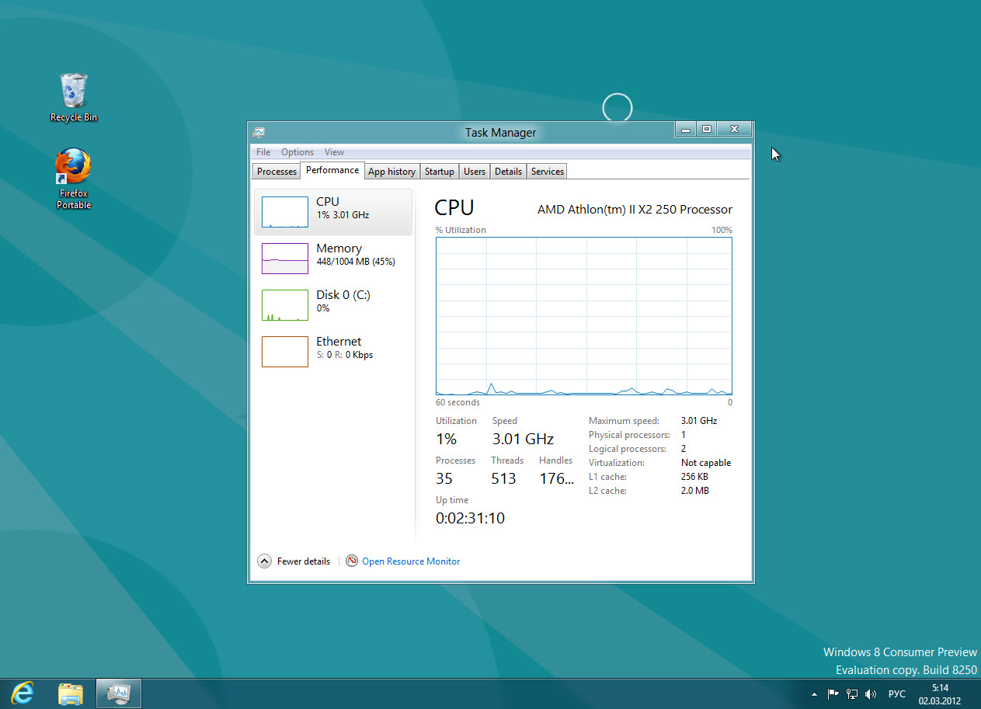Viewport: 981px width, 709px height.
Task: Open the Action Center flag icon
Action: pos(833,693)
